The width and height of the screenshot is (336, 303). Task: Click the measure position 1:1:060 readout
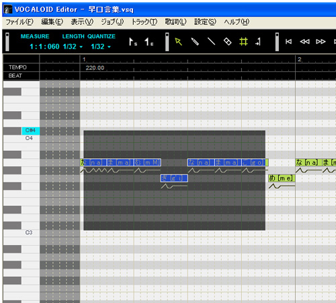(x=44, y=46)
